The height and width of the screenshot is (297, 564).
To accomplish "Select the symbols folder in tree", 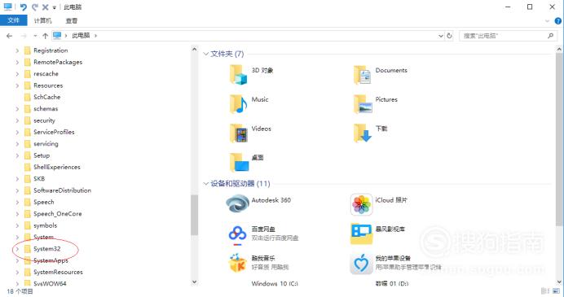I will pyautogui.click(x=46, y=225).
